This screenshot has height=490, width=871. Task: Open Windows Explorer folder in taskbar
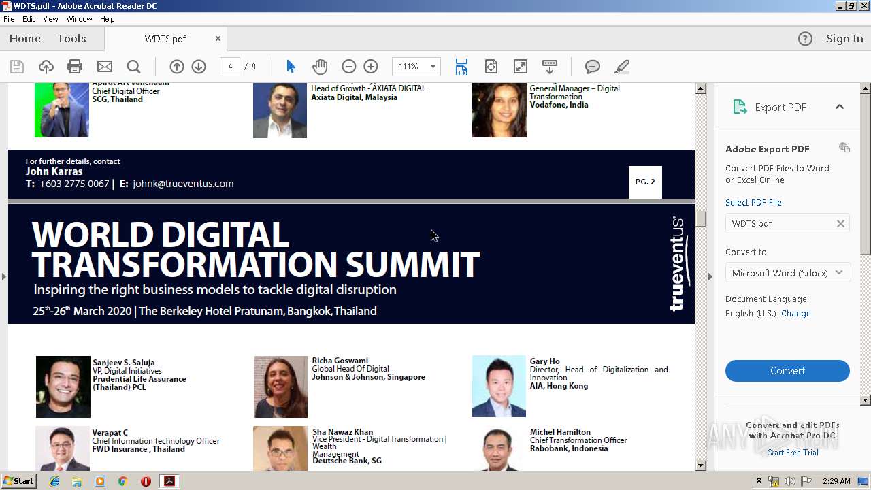77,481
